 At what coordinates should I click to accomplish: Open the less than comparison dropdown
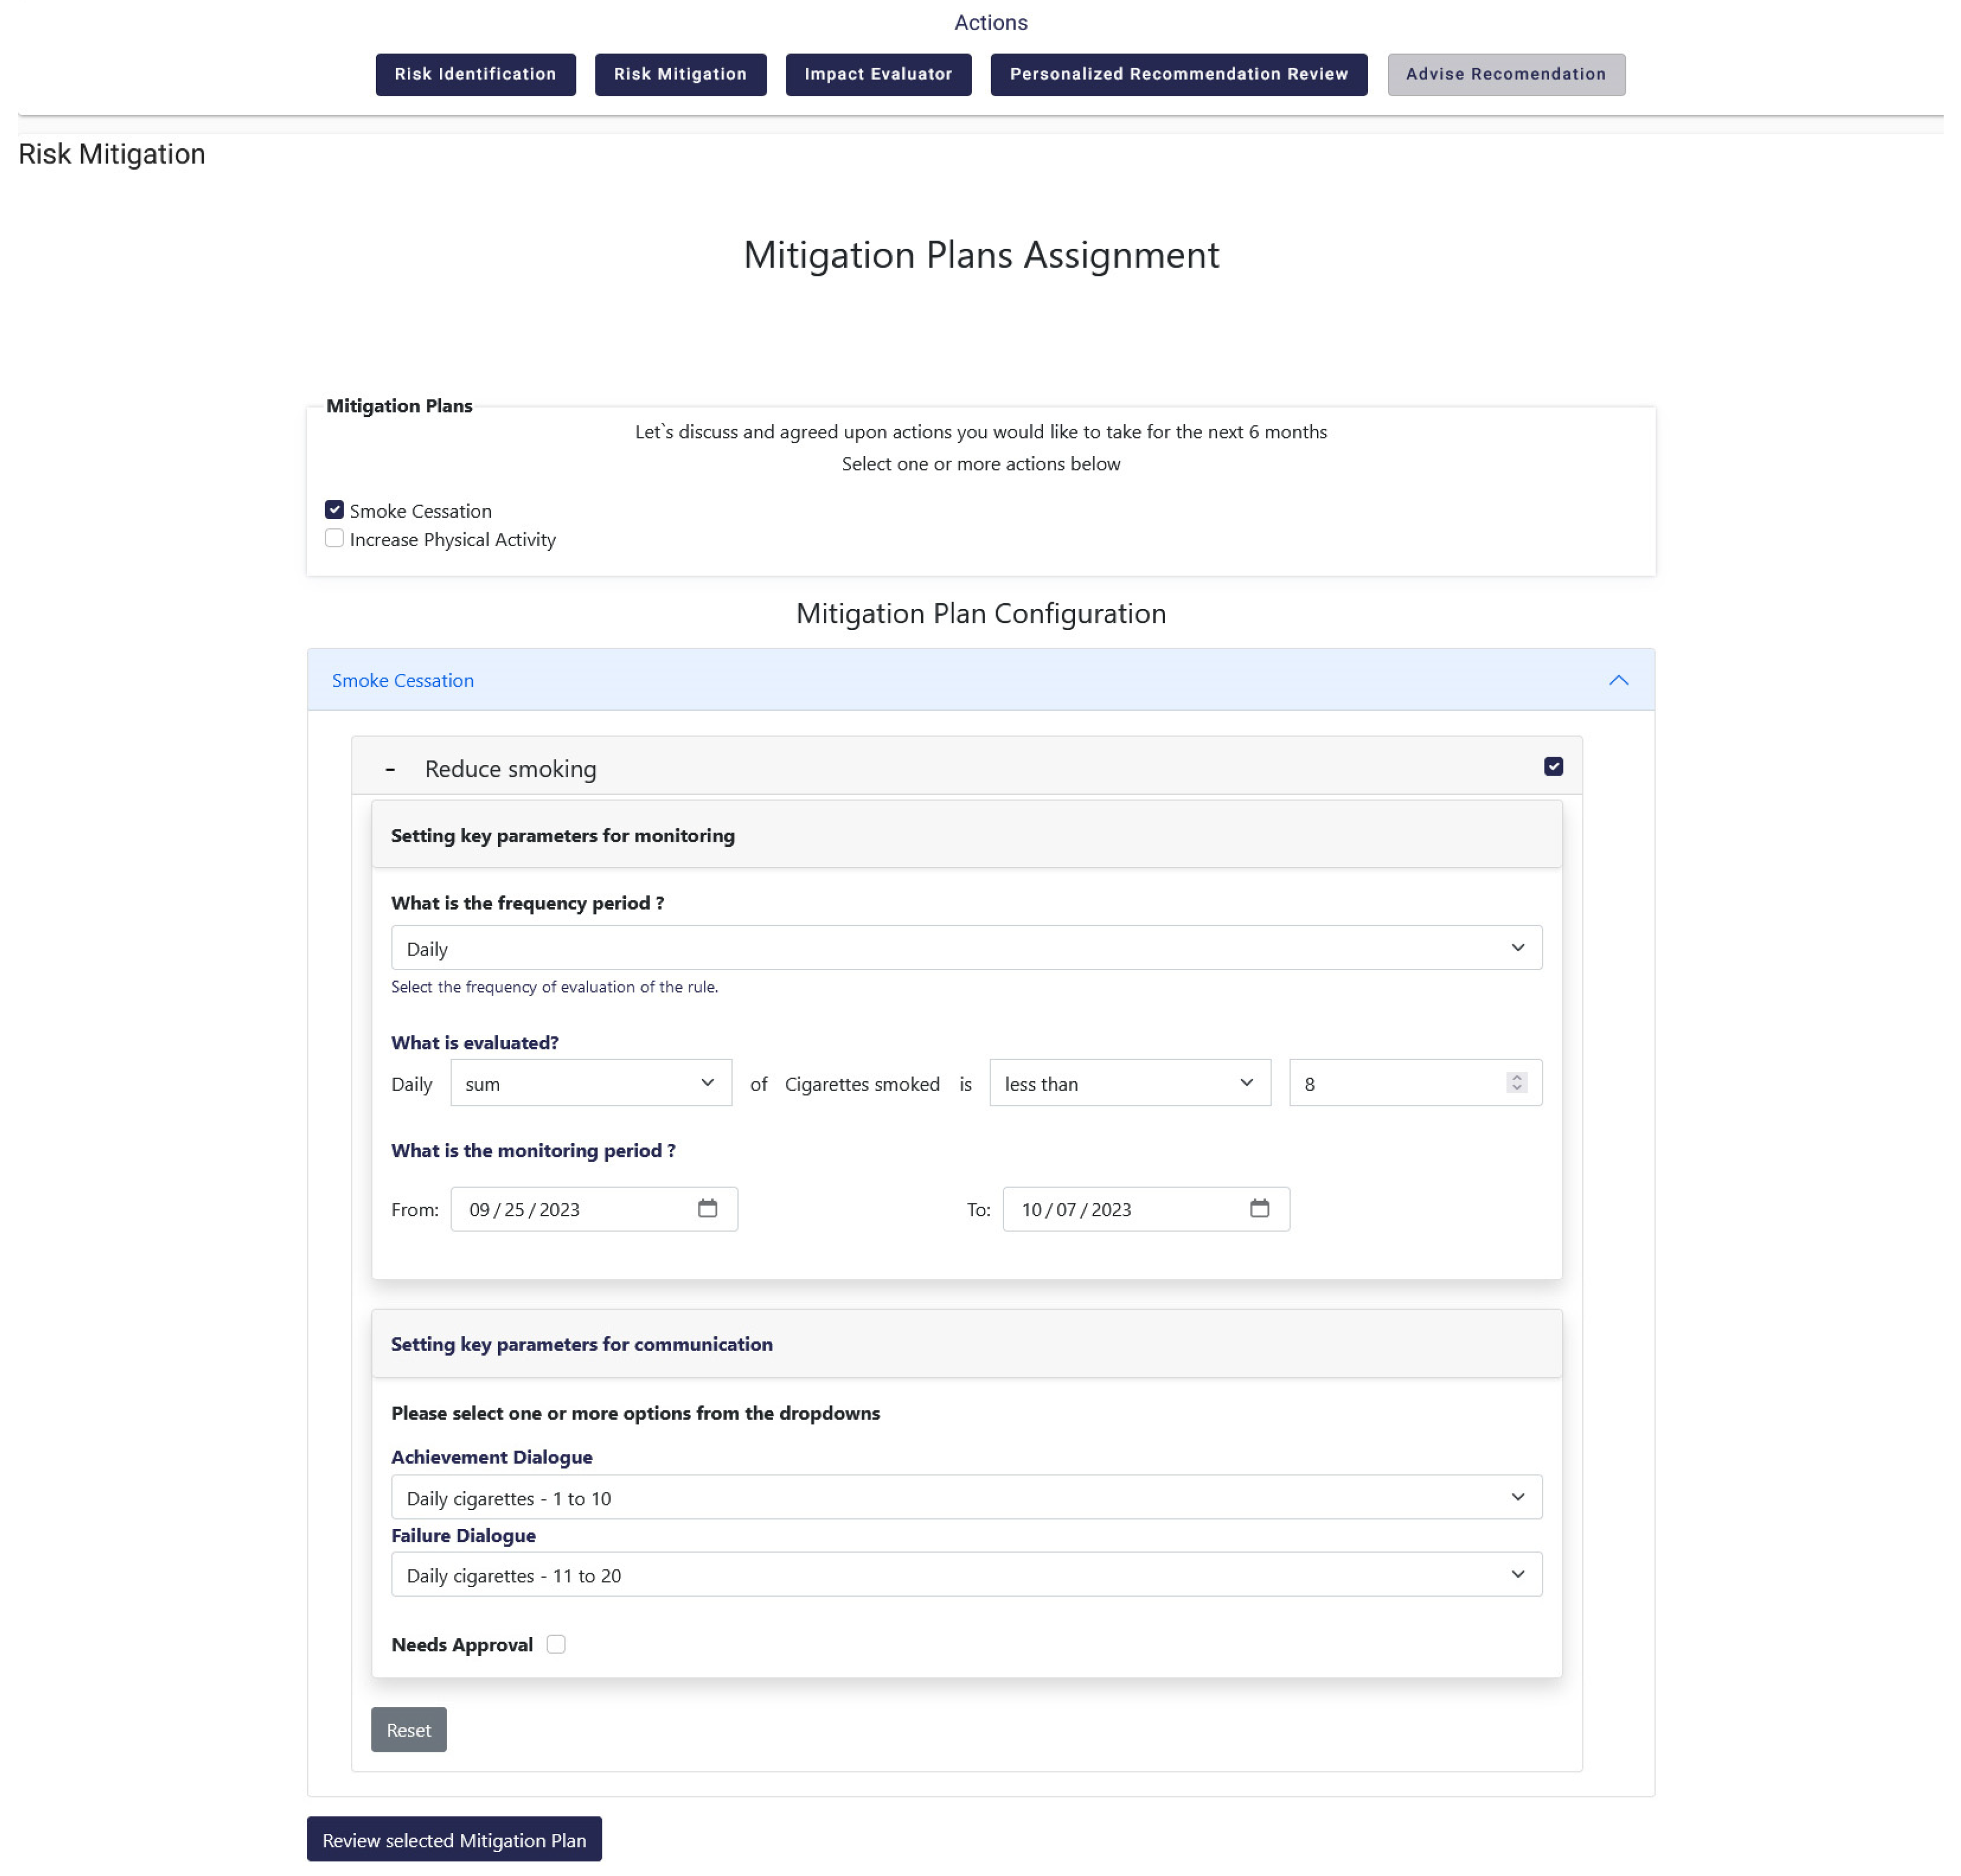(1129, 1083)
